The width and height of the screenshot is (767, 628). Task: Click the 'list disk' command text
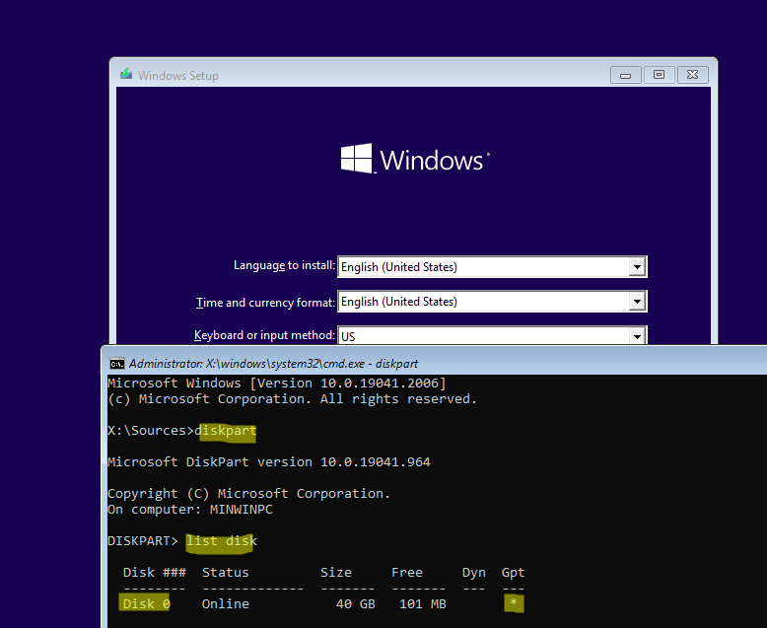221,541
